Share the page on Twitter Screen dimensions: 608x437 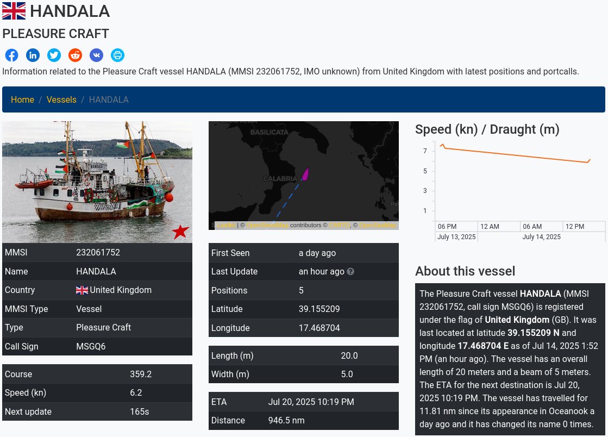click(x=54, y=55)
